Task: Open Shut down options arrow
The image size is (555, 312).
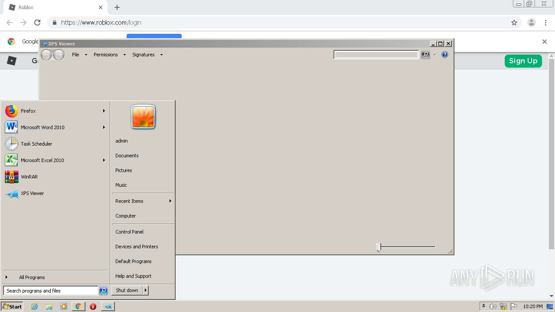Action: (x=146, y=290)
